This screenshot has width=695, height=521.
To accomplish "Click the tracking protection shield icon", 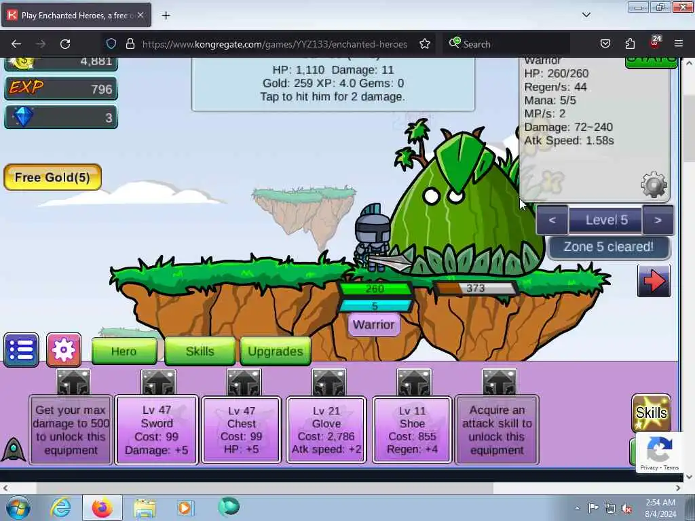I will pos(111,43).
